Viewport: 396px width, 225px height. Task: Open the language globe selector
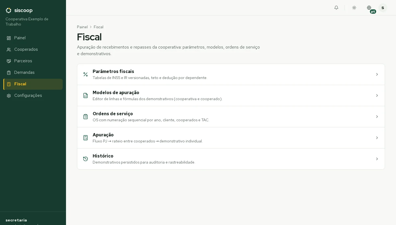369,8
